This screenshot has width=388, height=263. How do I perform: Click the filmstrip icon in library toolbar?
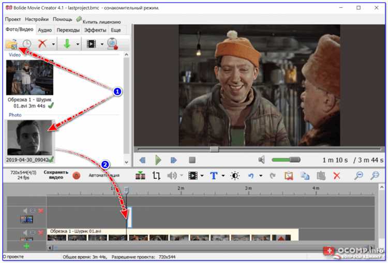91,44
